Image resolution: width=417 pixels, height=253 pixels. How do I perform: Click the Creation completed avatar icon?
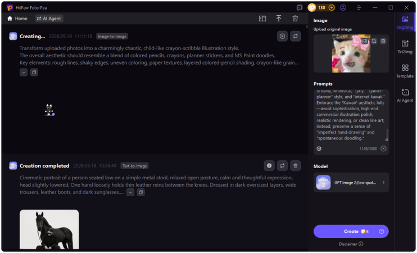13,166
